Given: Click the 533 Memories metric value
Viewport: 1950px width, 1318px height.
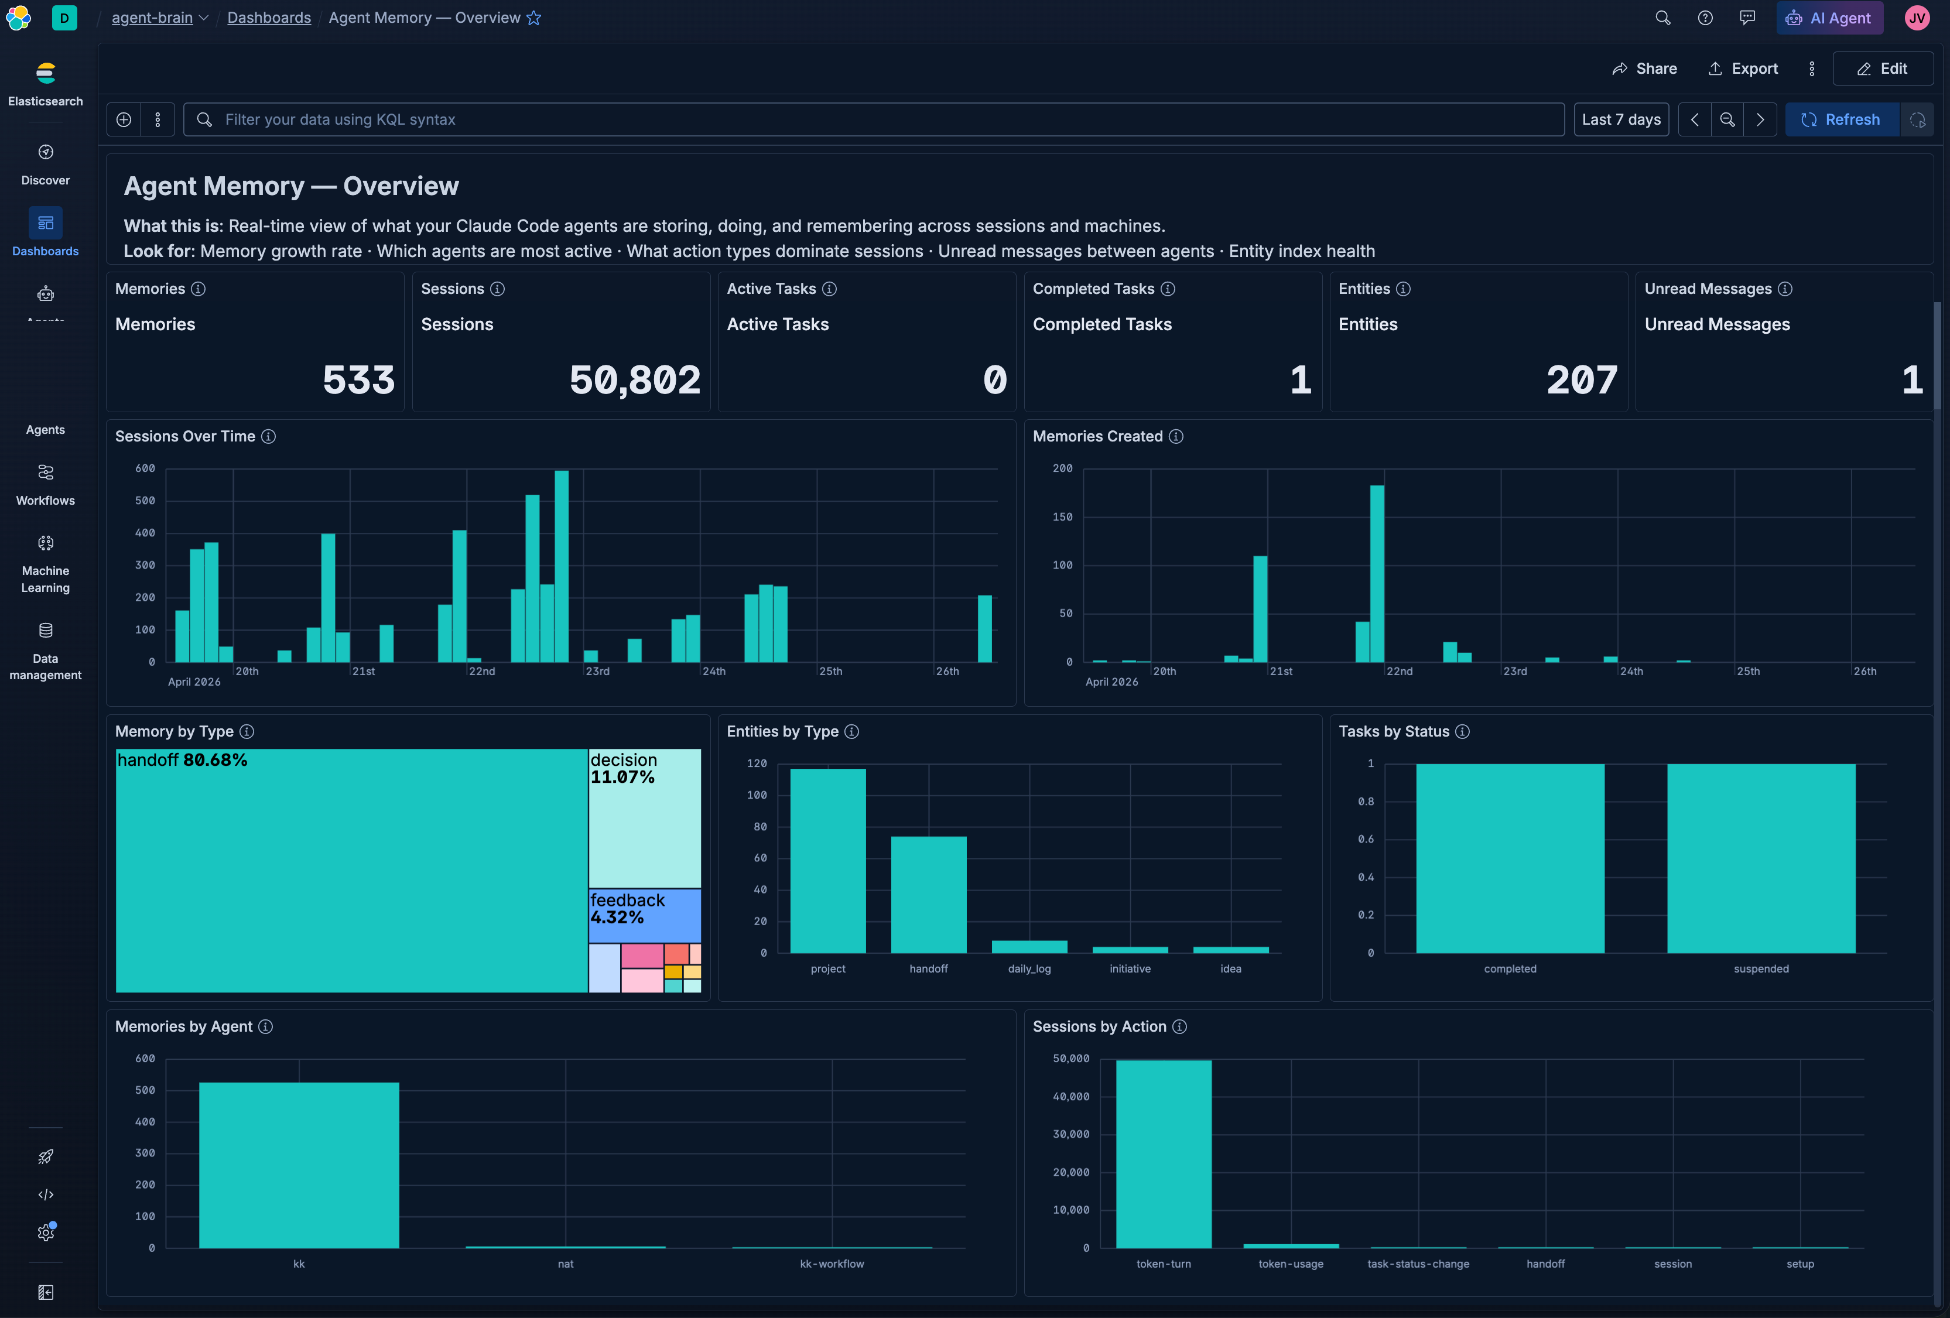Looking at the screenshot, I should [x=358, y=380].
